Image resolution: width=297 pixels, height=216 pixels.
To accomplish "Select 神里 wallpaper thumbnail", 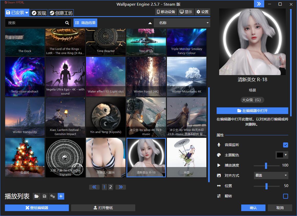I will click(x=187, y=158).
